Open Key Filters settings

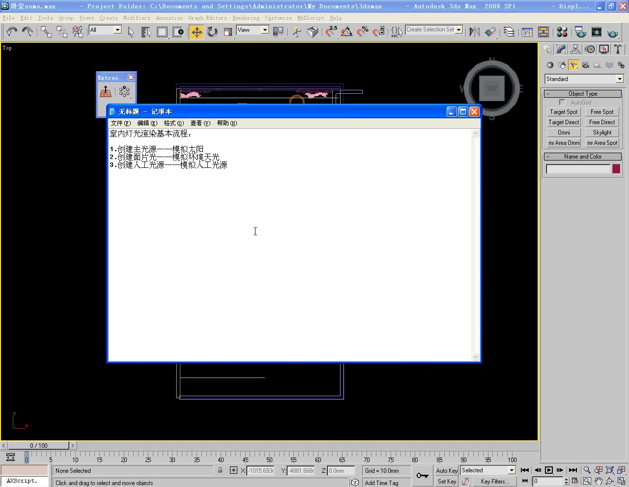tap(494, 481)
